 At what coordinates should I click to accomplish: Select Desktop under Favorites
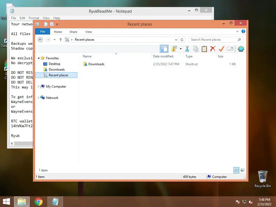(x=54, y=64)
